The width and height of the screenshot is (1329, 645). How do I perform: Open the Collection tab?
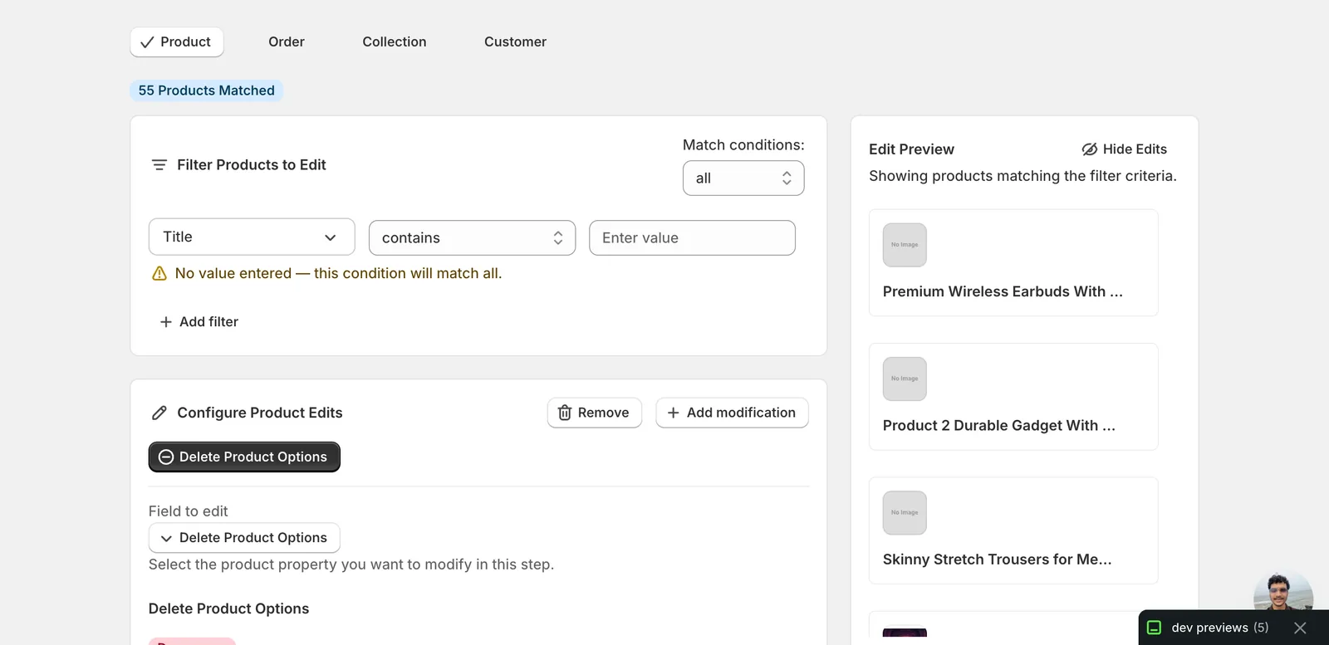tap(395, 42)
